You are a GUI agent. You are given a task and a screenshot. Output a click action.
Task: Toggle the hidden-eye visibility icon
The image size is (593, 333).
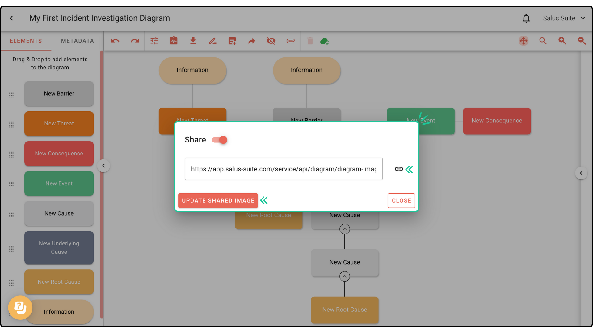coord(271,41)
